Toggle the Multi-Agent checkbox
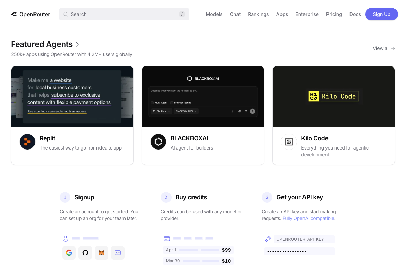This screenshot has width=406, height=270. point(152,103)
